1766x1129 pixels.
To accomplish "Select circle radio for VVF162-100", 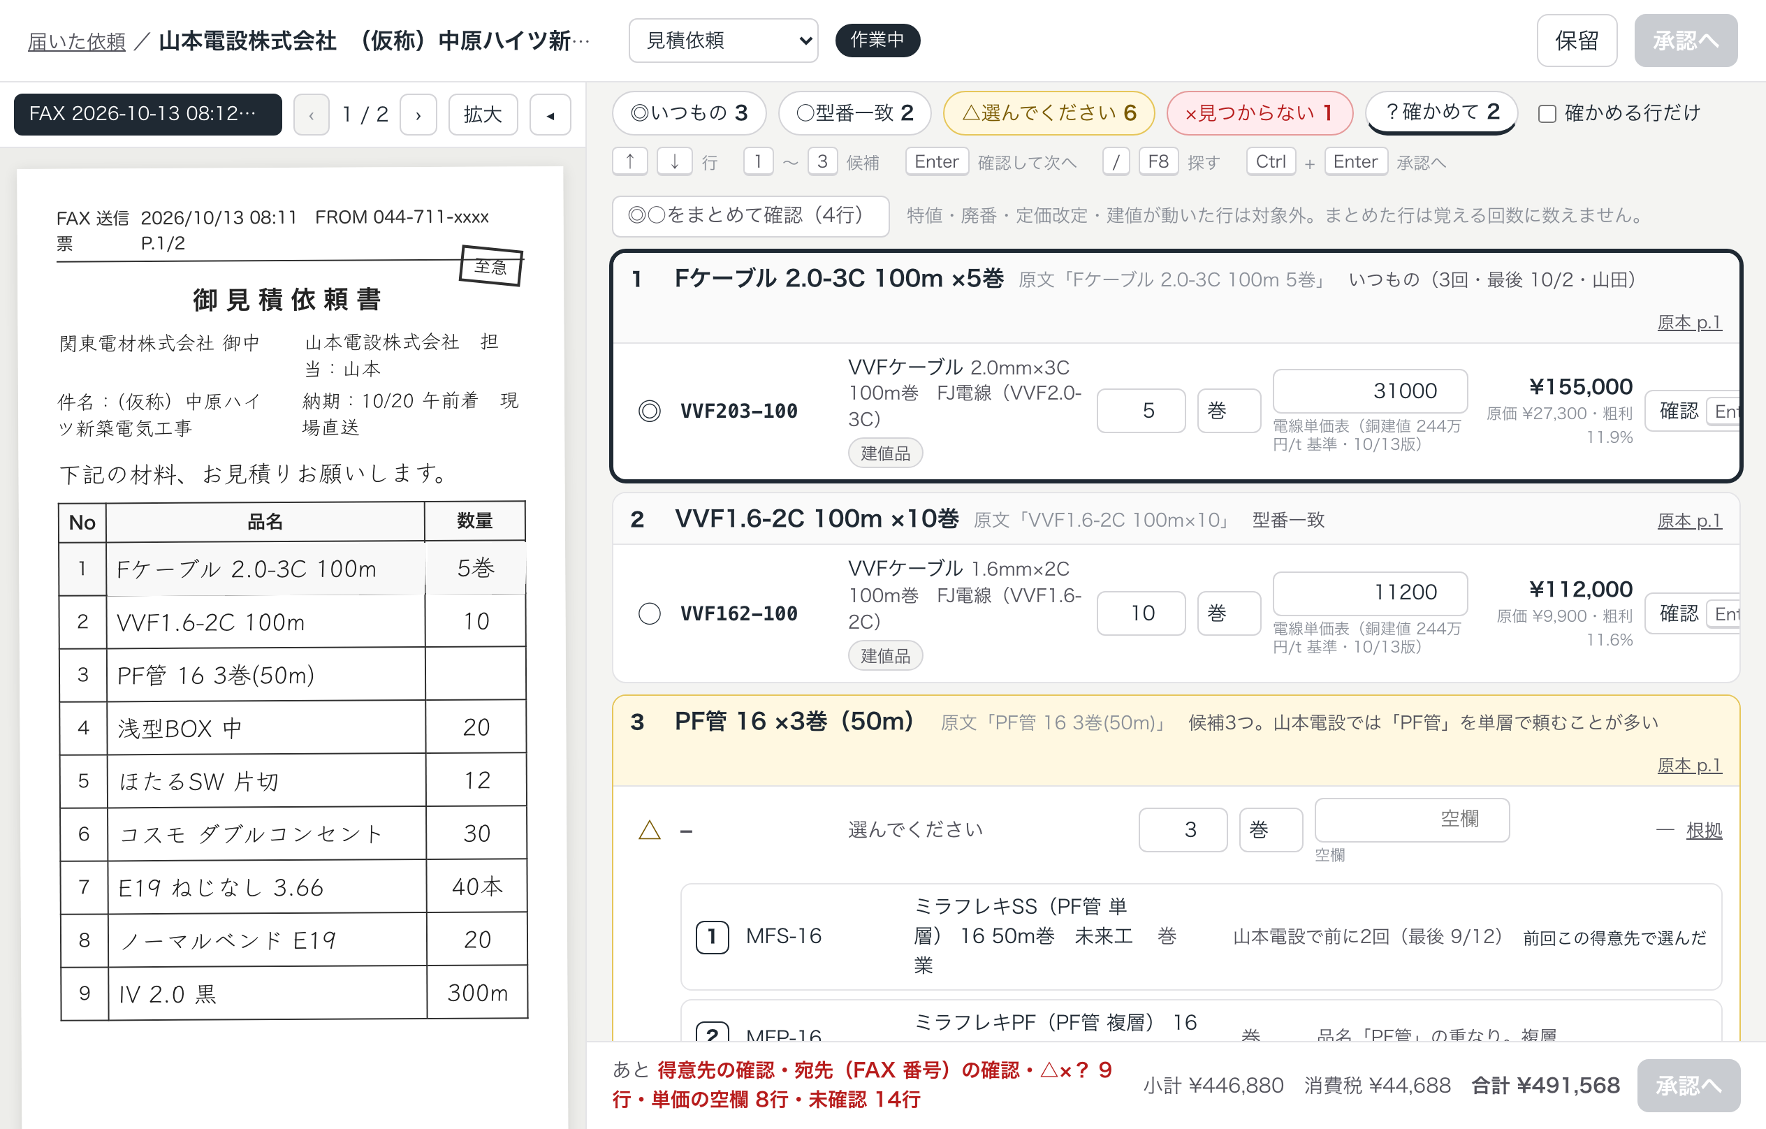I will (x=649, y=613).
